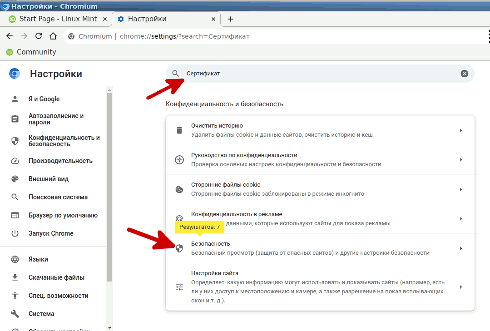Screen dimensions: 490x331
Task: Click the compass icon for privacy guide
Action: 179,160
